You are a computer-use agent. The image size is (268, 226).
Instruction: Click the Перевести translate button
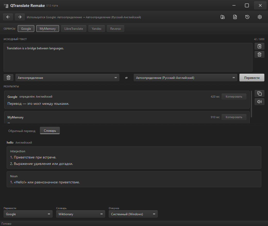[x=252, y=78]
